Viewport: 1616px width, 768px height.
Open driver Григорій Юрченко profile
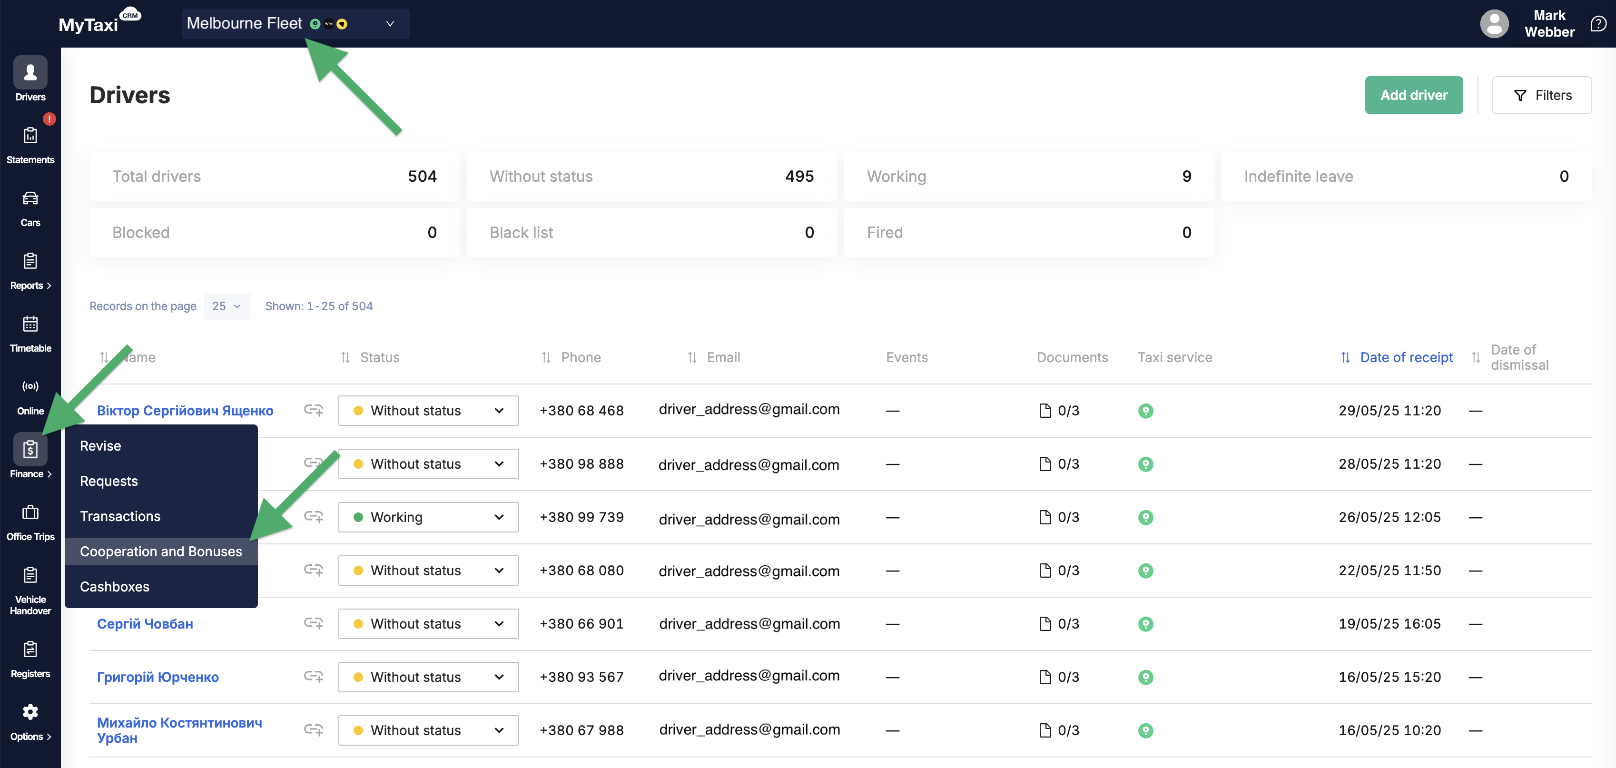(x=158, y=677)
